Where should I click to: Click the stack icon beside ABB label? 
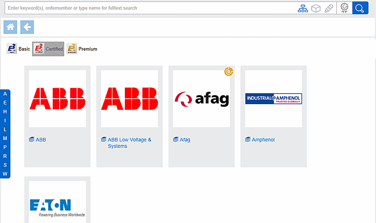pyautogui.click(x=32, y=139)
